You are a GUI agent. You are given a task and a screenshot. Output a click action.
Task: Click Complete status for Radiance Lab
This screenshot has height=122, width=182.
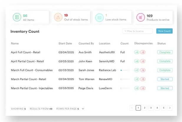pos(165,70)
